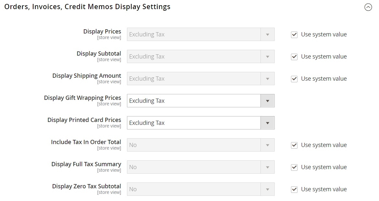Click the Display Zero Tax Subtotal dropdown

[x=201, y=189]
